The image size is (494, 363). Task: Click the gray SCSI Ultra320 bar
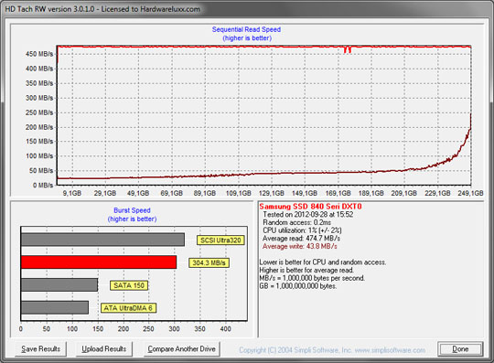tap(102, 240)
